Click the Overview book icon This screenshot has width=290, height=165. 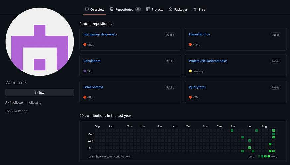87,10
